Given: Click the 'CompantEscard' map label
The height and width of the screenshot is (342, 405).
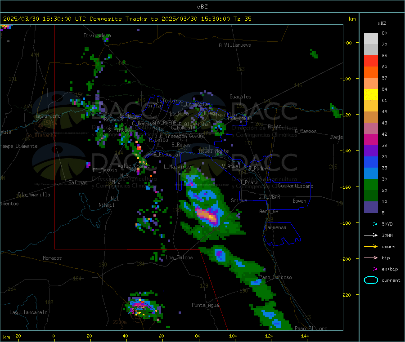Looking at the screenshot, I should click(296, 186).
